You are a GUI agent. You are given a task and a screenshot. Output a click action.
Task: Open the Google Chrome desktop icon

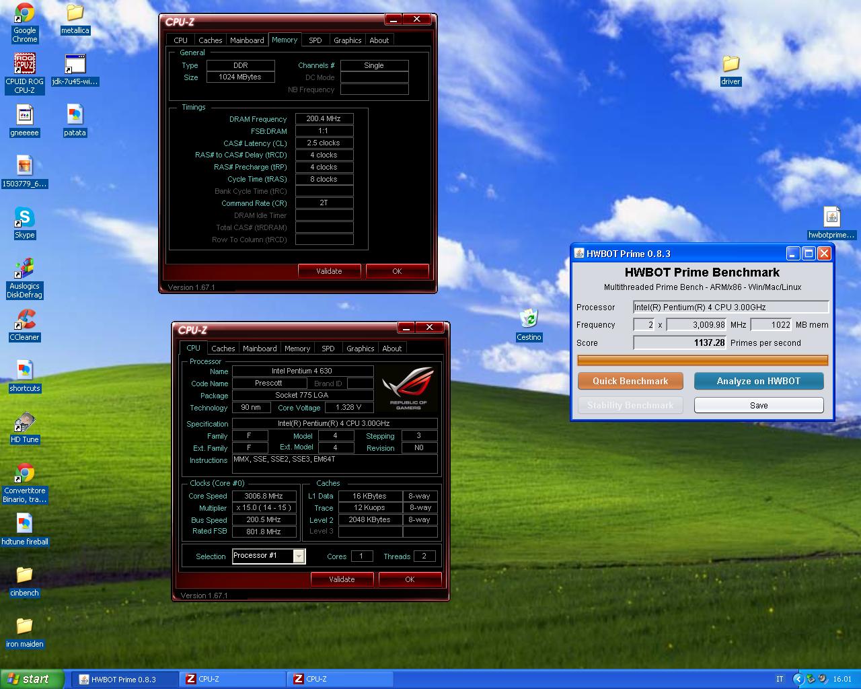[x=25, y=22]
